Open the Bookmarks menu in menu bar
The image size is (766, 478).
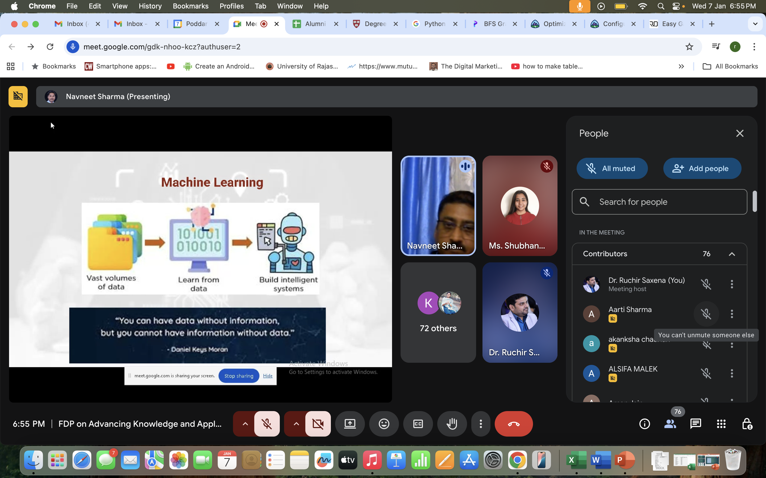(190, 6)
